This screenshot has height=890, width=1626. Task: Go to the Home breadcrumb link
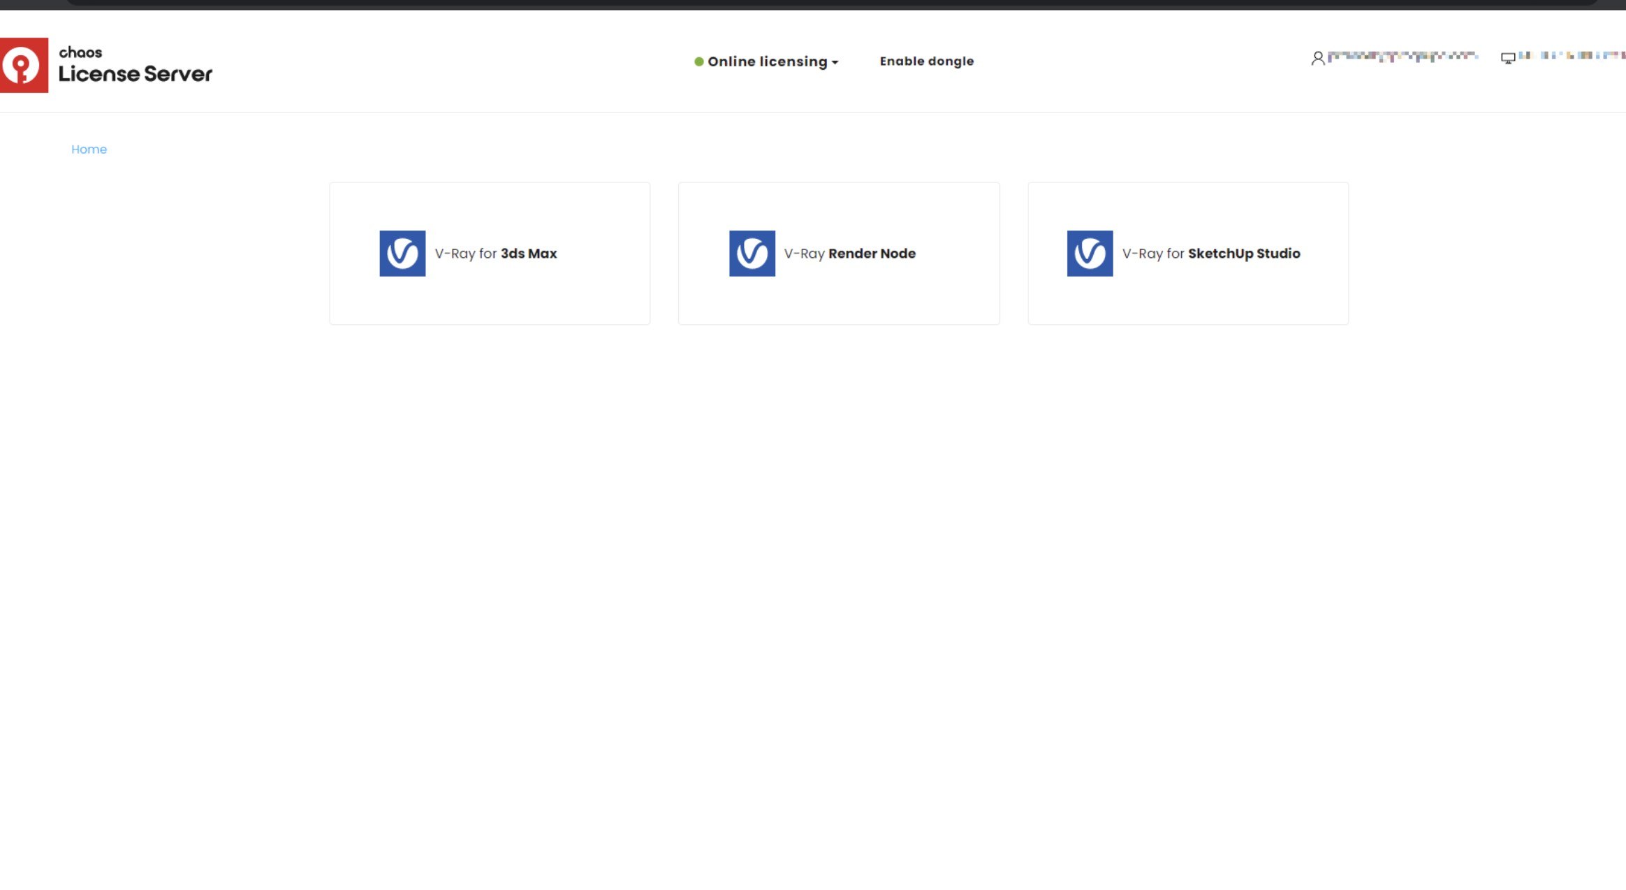click(89, 149)
